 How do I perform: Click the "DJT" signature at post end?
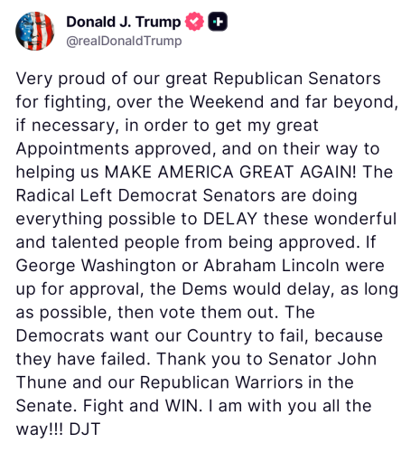[x=85, y=429]
